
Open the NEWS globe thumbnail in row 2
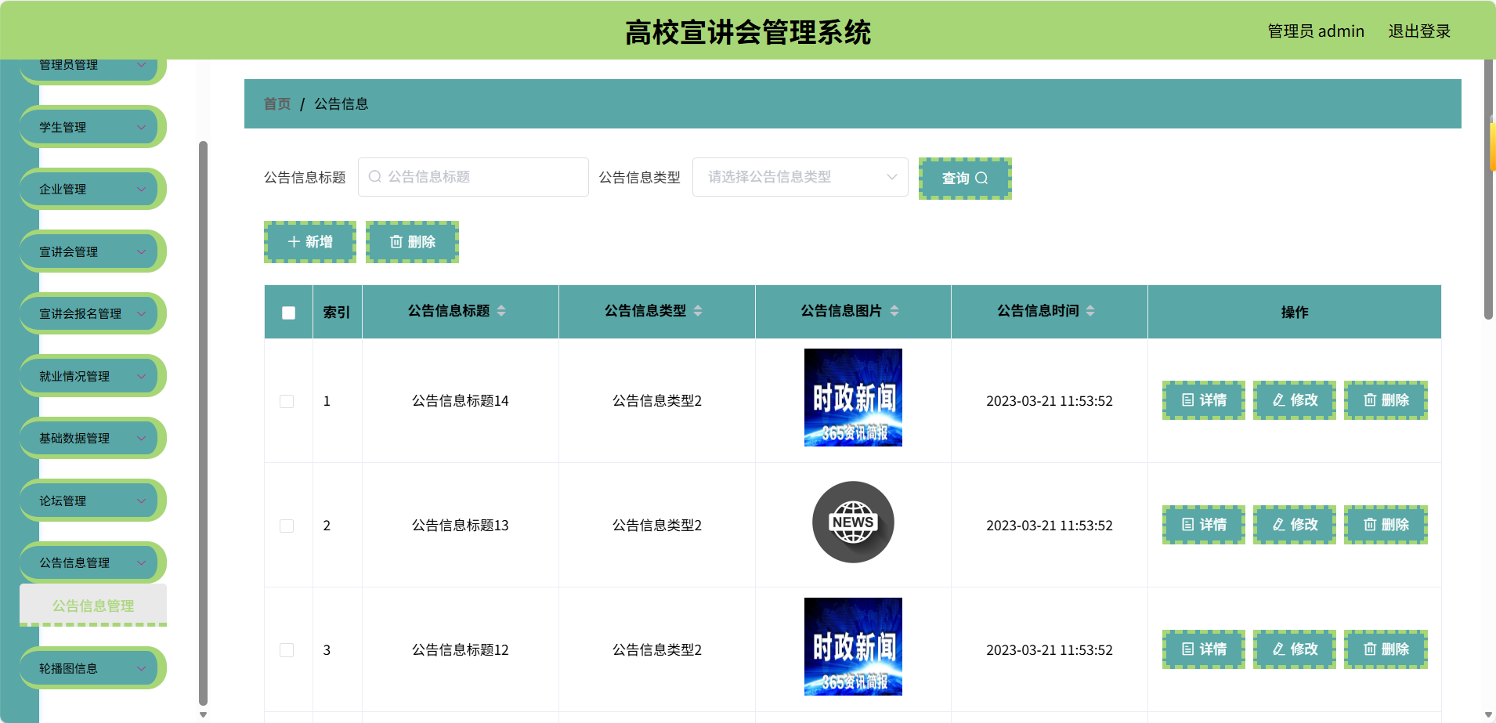853,522
